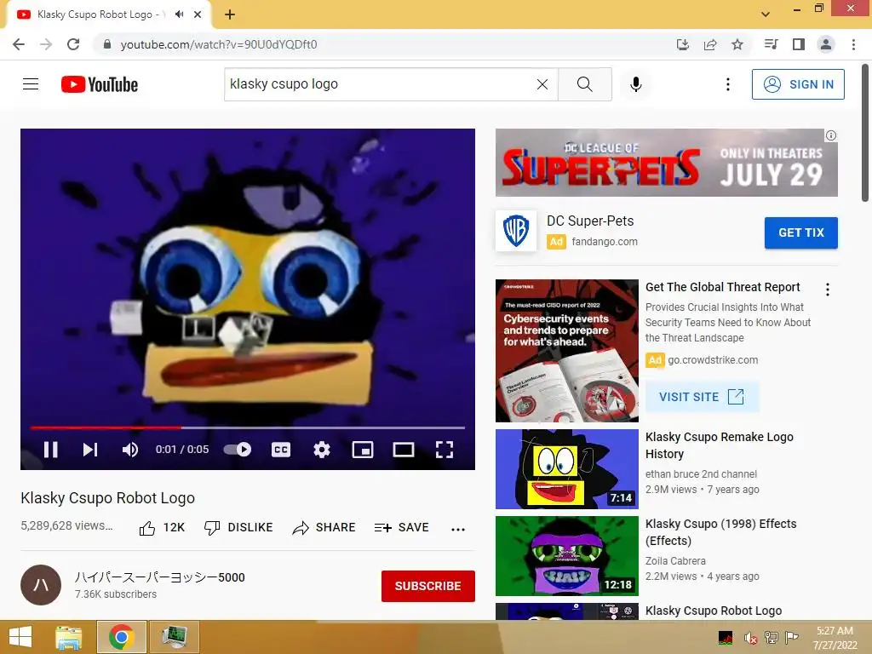The height and width of the screenshot is (654, 872).
Task: Open File Explorer from taskbar
Action: coord(69,637)
